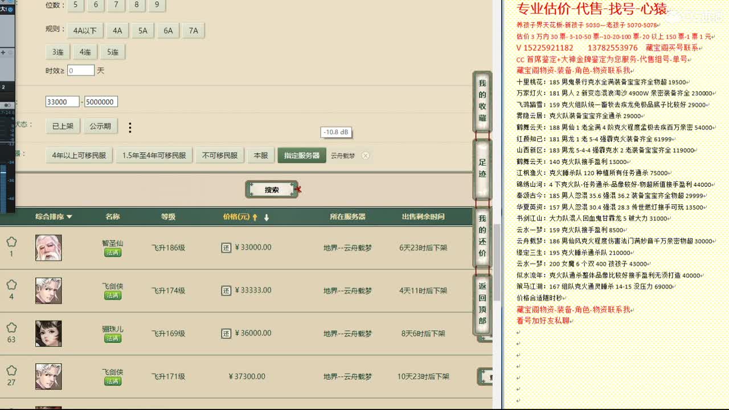This screenshot has width=729, height=410.
Task: Toggle the 7A rule filter
Action: click(194, 31)
